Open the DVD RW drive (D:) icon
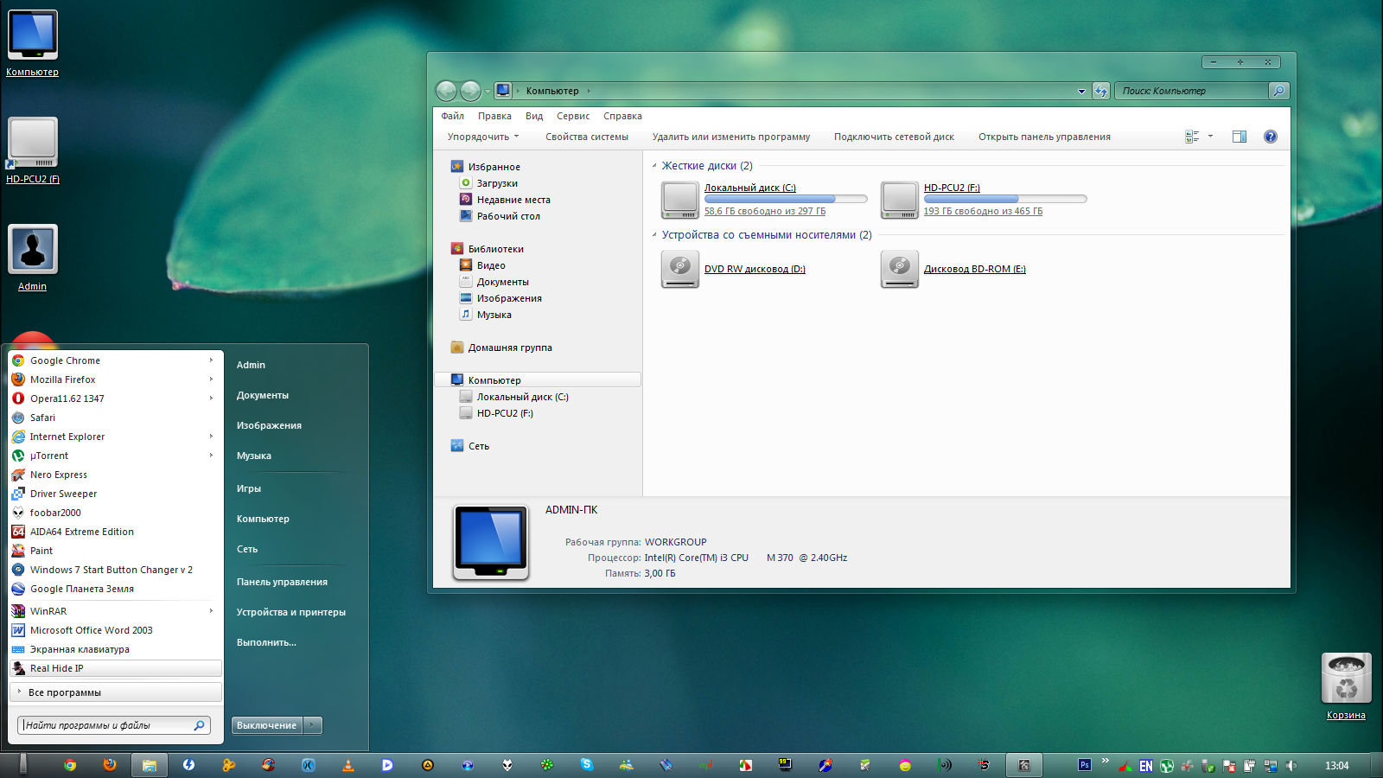 680,269
